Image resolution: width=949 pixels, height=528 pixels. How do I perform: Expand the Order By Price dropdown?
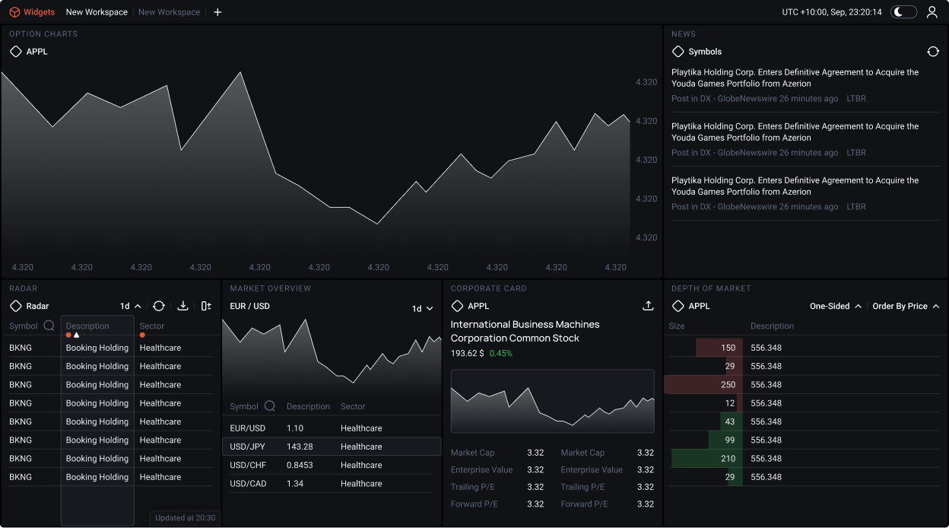point(906,306)
